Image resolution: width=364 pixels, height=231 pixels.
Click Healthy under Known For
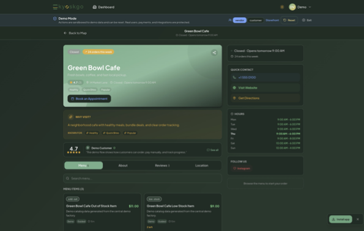click(92, 133)
